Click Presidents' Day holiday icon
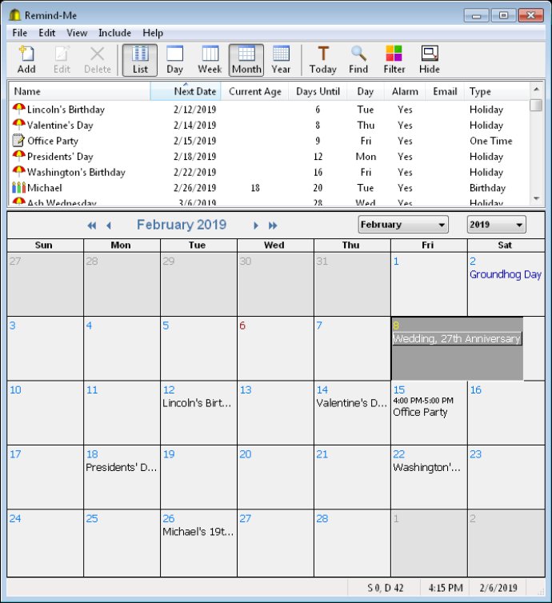This screenshot has height=603, width=552. [x=18, y=157]
